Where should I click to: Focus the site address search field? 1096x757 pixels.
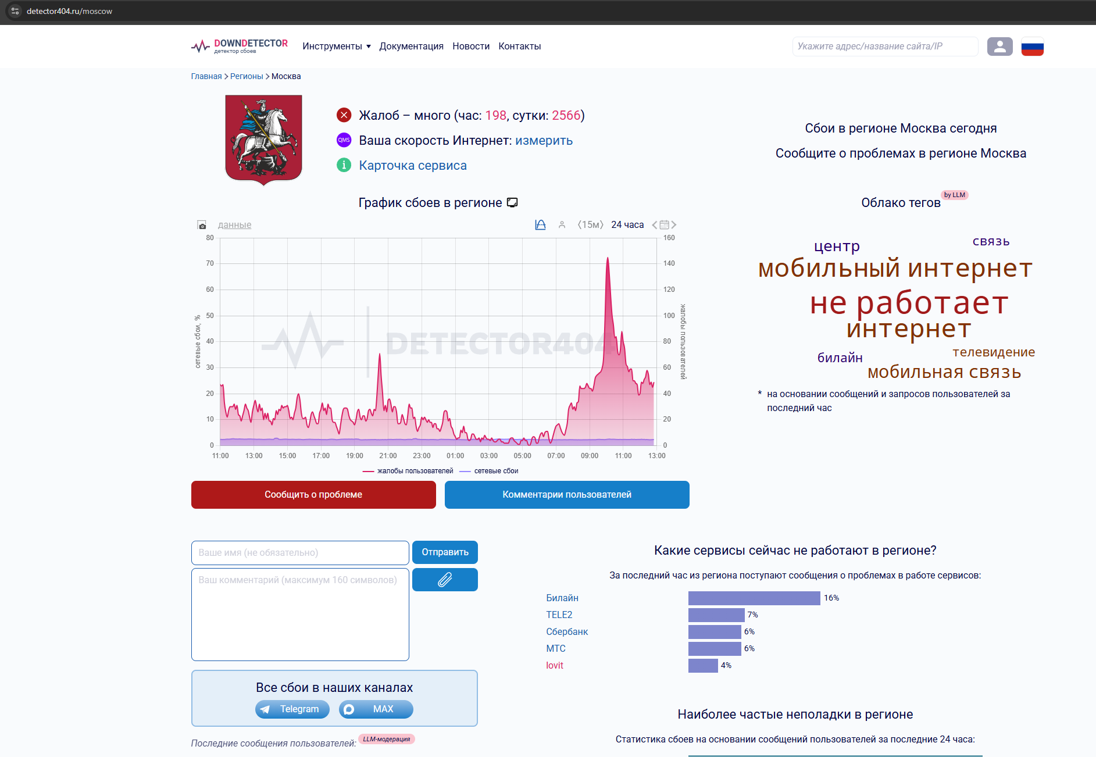[x=885, y=47]
